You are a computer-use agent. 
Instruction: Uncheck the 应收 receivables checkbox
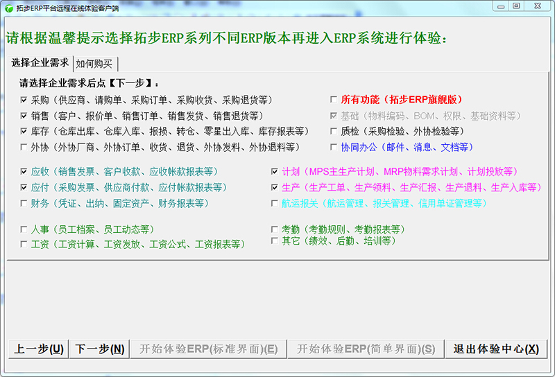coord(24,171)
